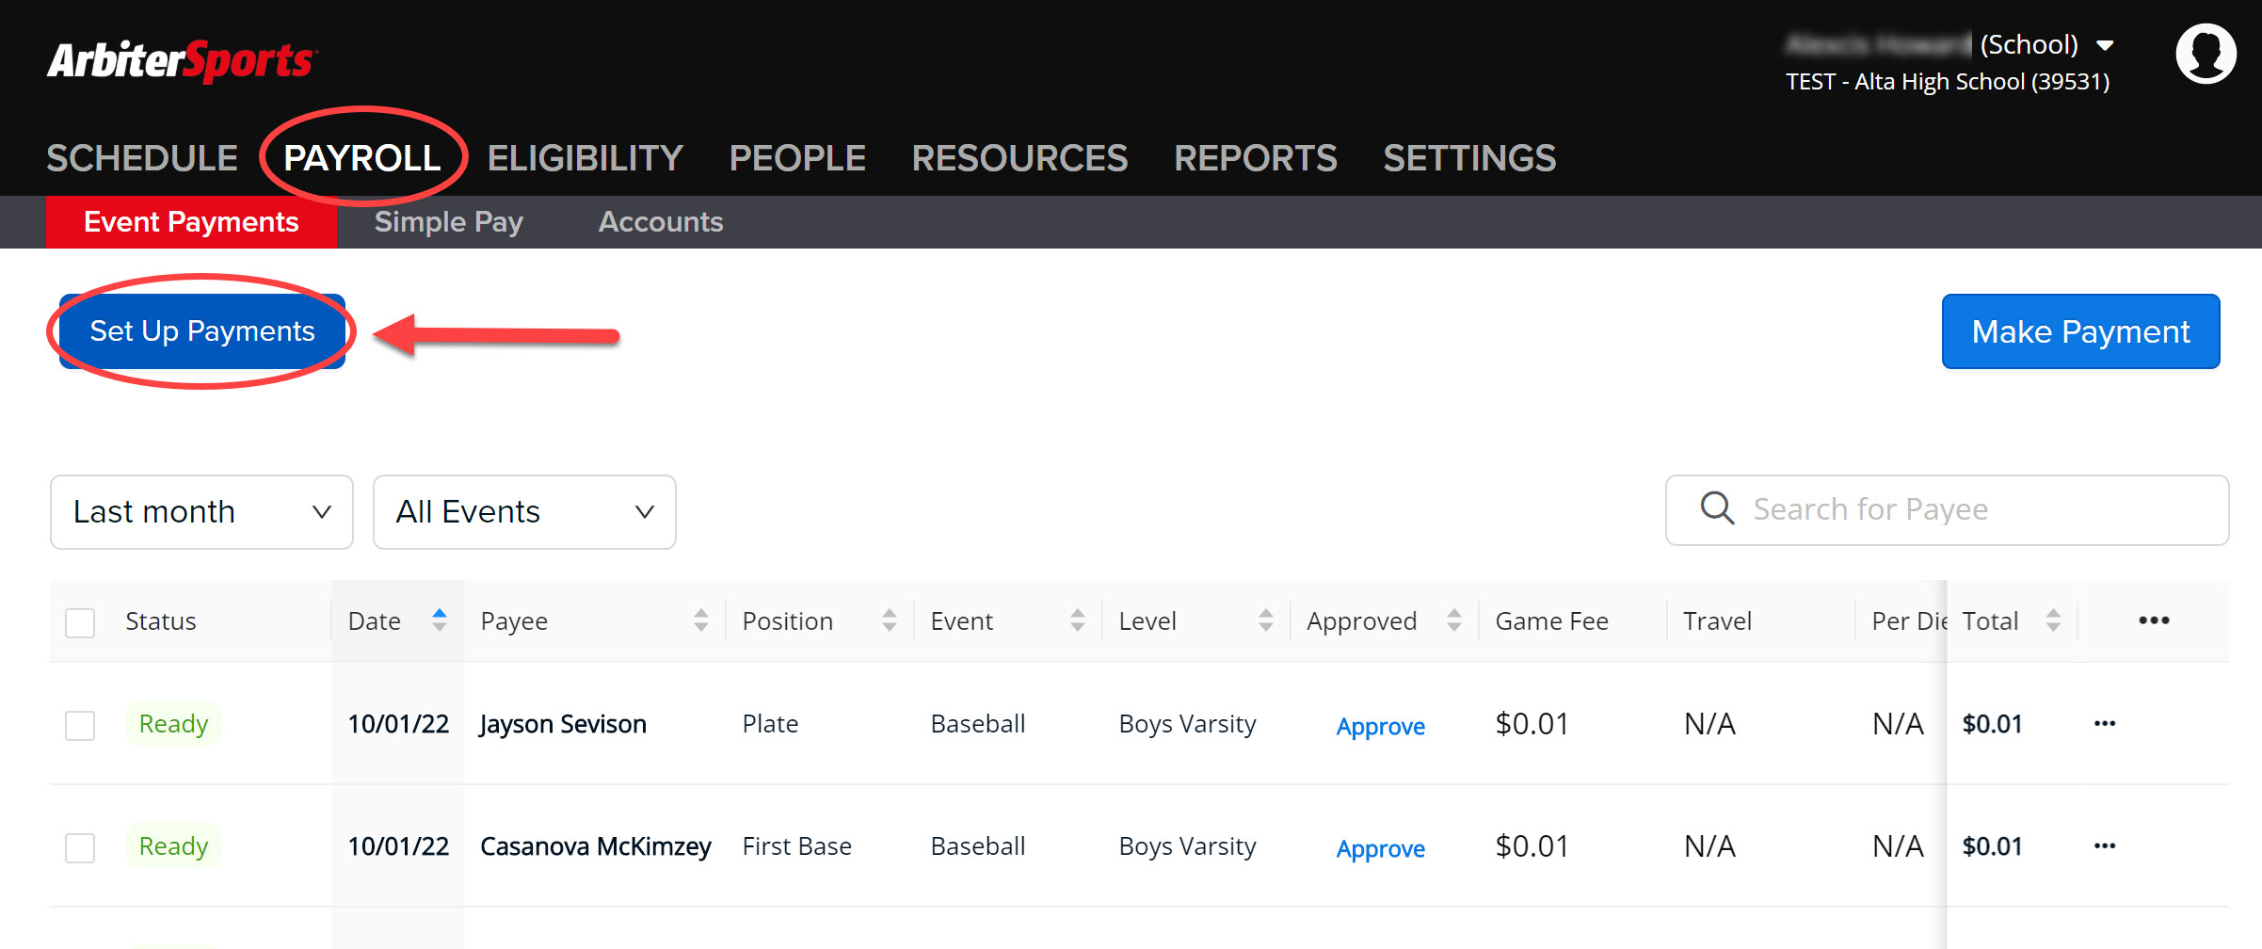Click Ready status on Jayson Sevison row

173,724
